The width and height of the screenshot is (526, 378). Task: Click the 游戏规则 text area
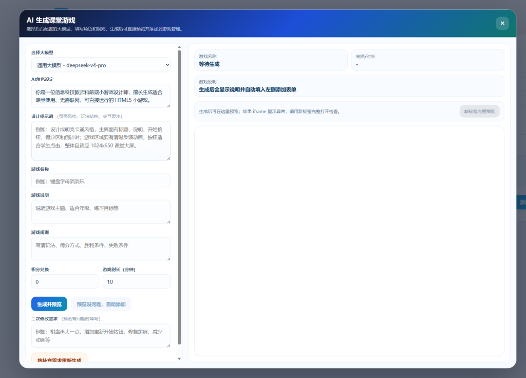click(x=101, y=249)
